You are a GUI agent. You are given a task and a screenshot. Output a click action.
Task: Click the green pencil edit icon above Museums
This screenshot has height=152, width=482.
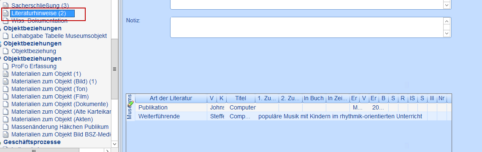pyautogui.click(x=130, y=103)
